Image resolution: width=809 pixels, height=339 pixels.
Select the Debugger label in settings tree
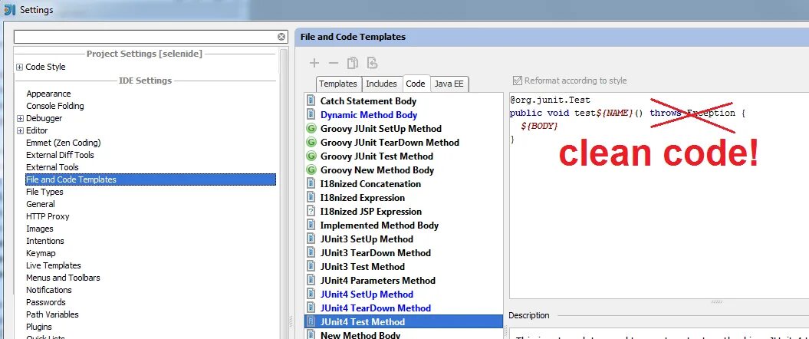(44, 118)
